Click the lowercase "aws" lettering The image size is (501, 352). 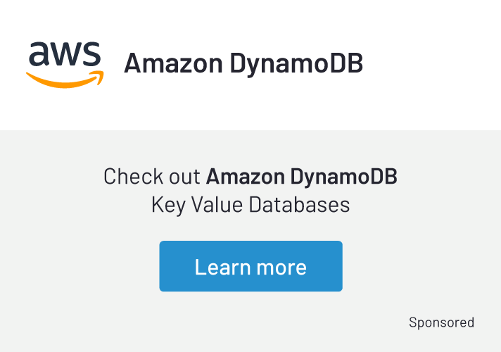65,55
